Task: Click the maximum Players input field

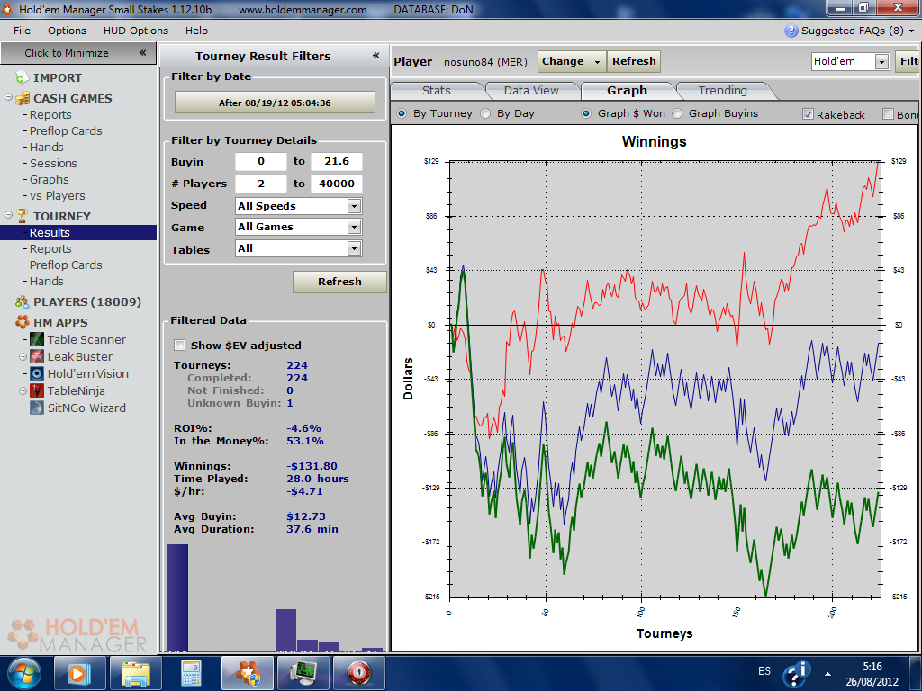Action: [x=337, y=184]
